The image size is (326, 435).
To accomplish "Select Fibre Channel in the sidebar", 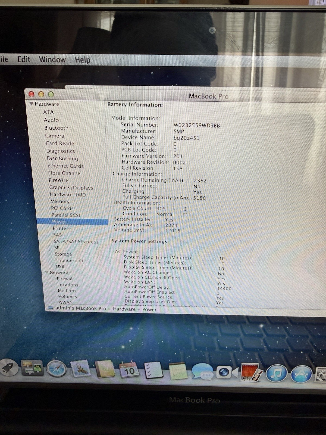I will tap(65, 173).
